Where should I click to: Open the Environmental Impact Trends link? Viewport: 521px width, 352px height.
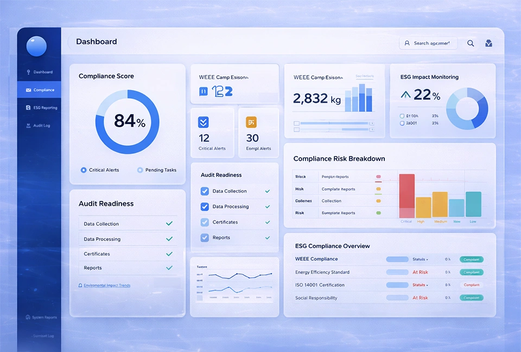107,285
